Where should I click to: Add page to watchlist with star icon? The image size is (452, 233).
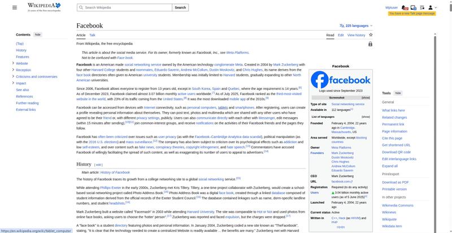tap(370, 35)
